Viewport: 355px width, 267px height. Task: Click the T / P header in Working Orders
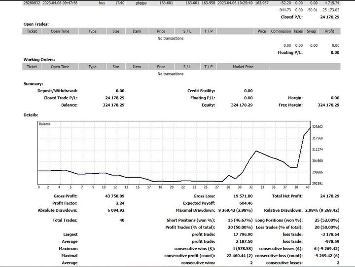pos(208,67)
